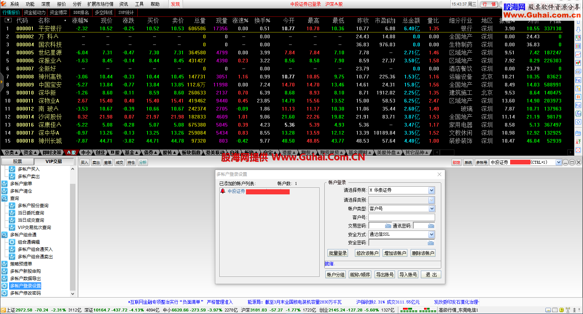Click the 行情 button at top right
This screenshot has height=314, width=583.
click(x=489, y=4)
